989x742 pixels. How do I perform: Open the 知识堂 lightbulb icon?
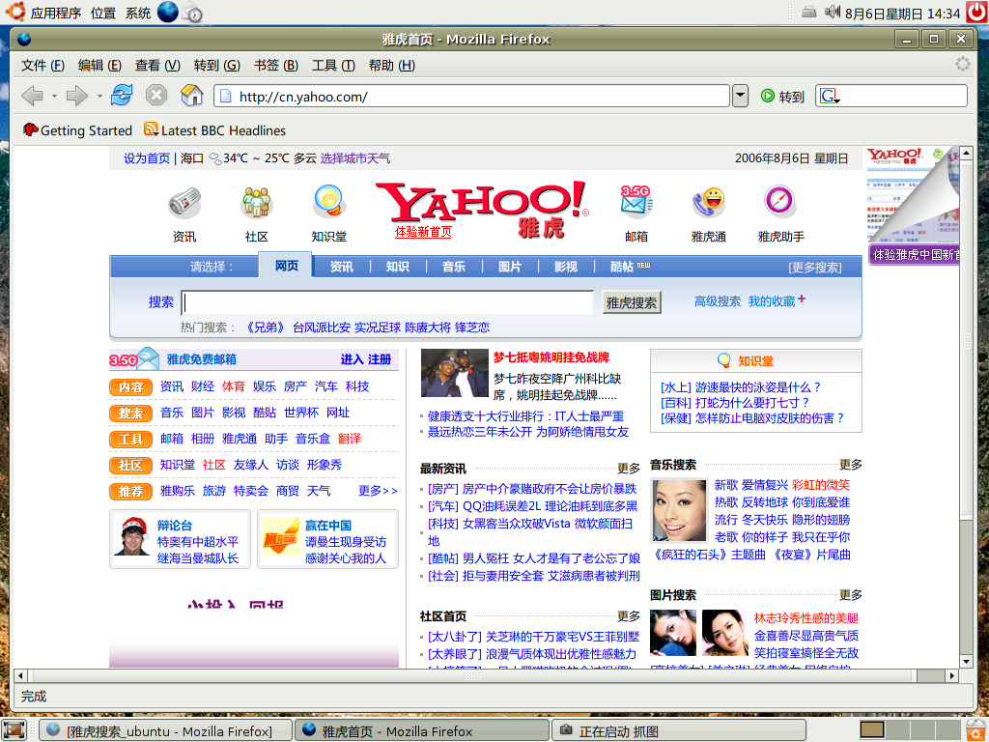329,202
